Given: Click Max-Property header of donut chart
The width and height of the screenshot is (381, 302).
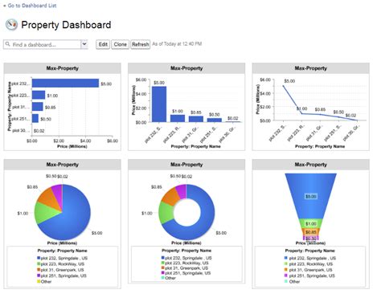Looking at the screenshot, I should pyautogui.click(x=186, y=165).
